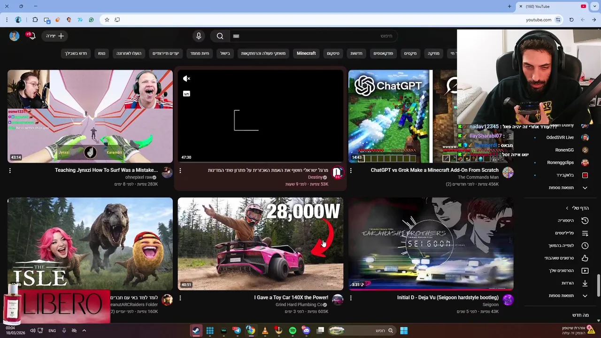The width and height of the screenshot is (601, 338).
Task: Reload the page in Chrome
Action: click(571, 20)
